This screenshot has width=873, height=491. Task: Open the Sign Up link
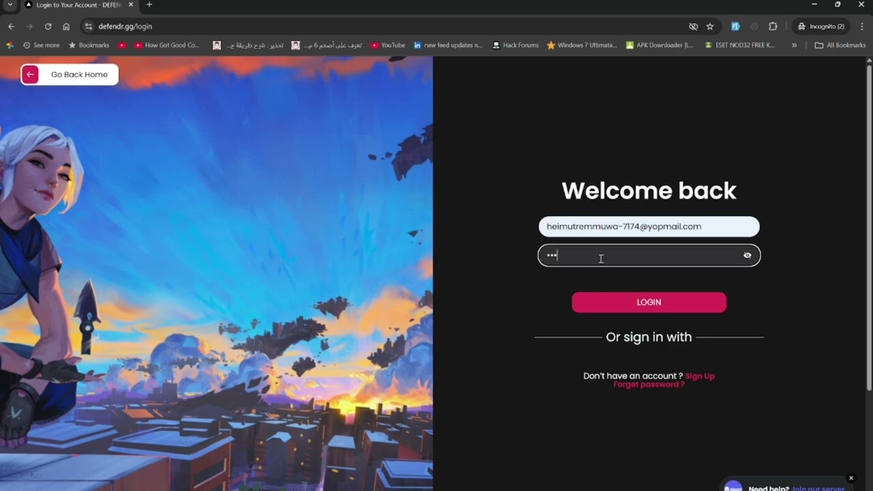700,376
